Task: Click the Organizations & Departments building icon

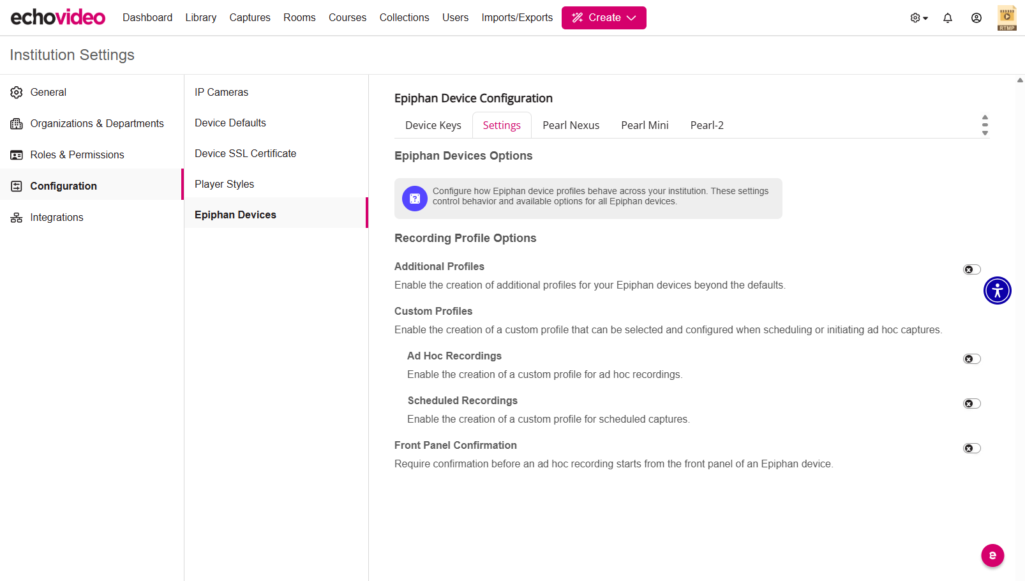Action: pos(17,124)
